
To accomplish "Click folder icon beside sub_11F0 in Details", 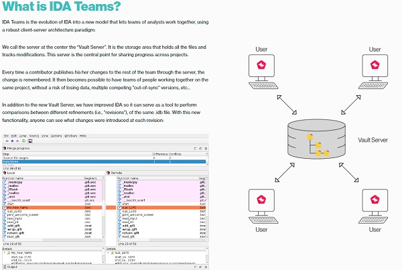I will 113,253.
